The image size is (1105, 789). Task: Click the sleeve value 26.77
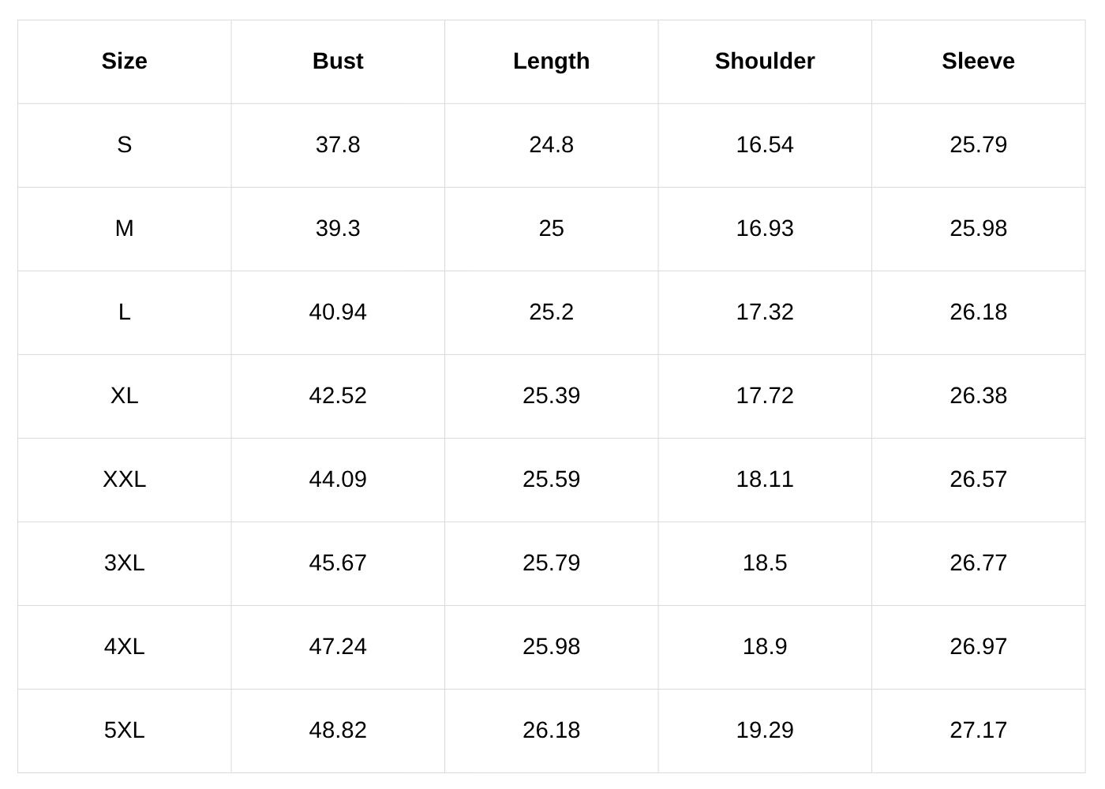coord(978,563)
